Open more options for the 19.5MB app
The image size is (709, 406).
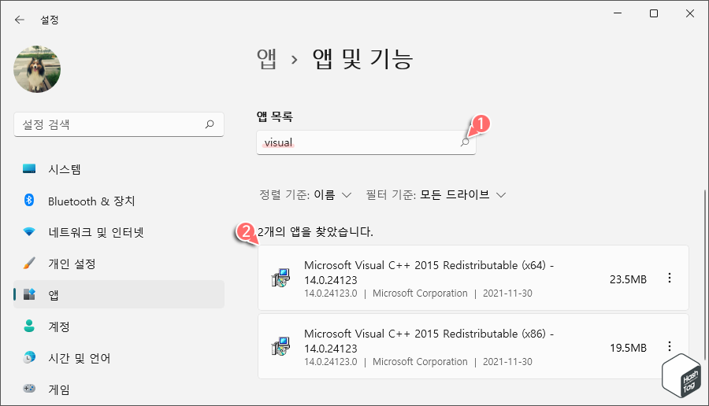[670, 346]
